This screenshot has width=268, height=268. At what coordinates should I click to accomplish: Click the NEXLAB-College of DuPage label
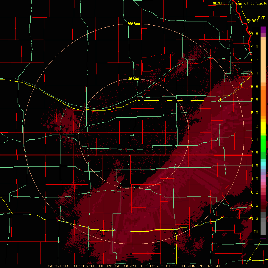click(x=238, y=3)
